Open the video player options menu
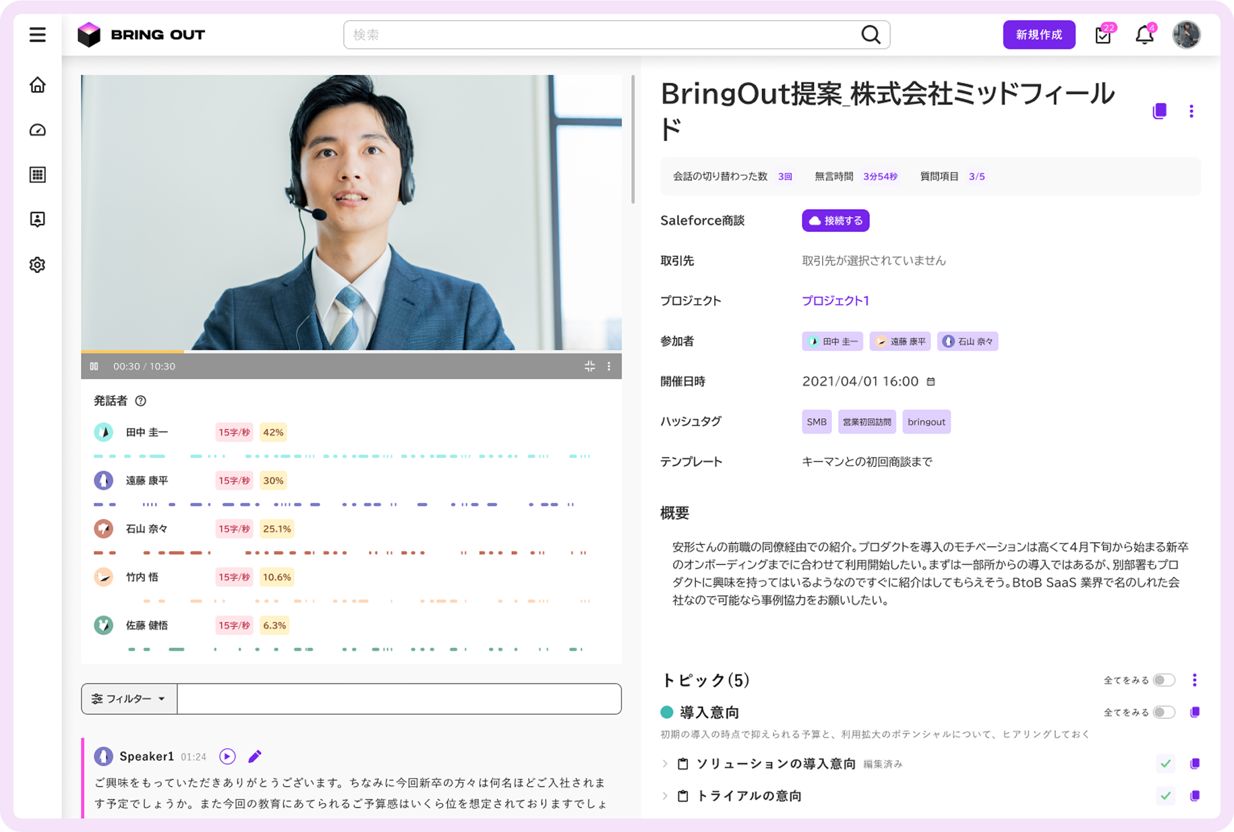 click(x=609, y=366)
